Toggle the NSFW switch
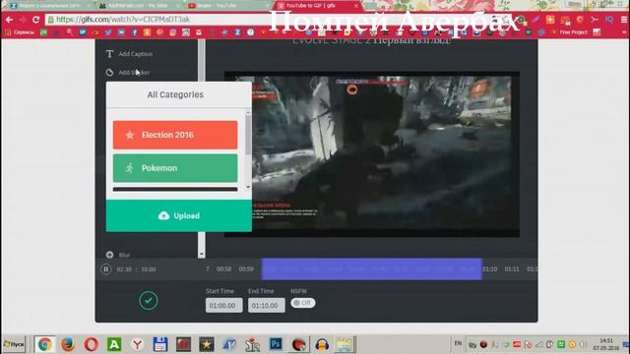This screenshot has height=354, width=630. 303,303
